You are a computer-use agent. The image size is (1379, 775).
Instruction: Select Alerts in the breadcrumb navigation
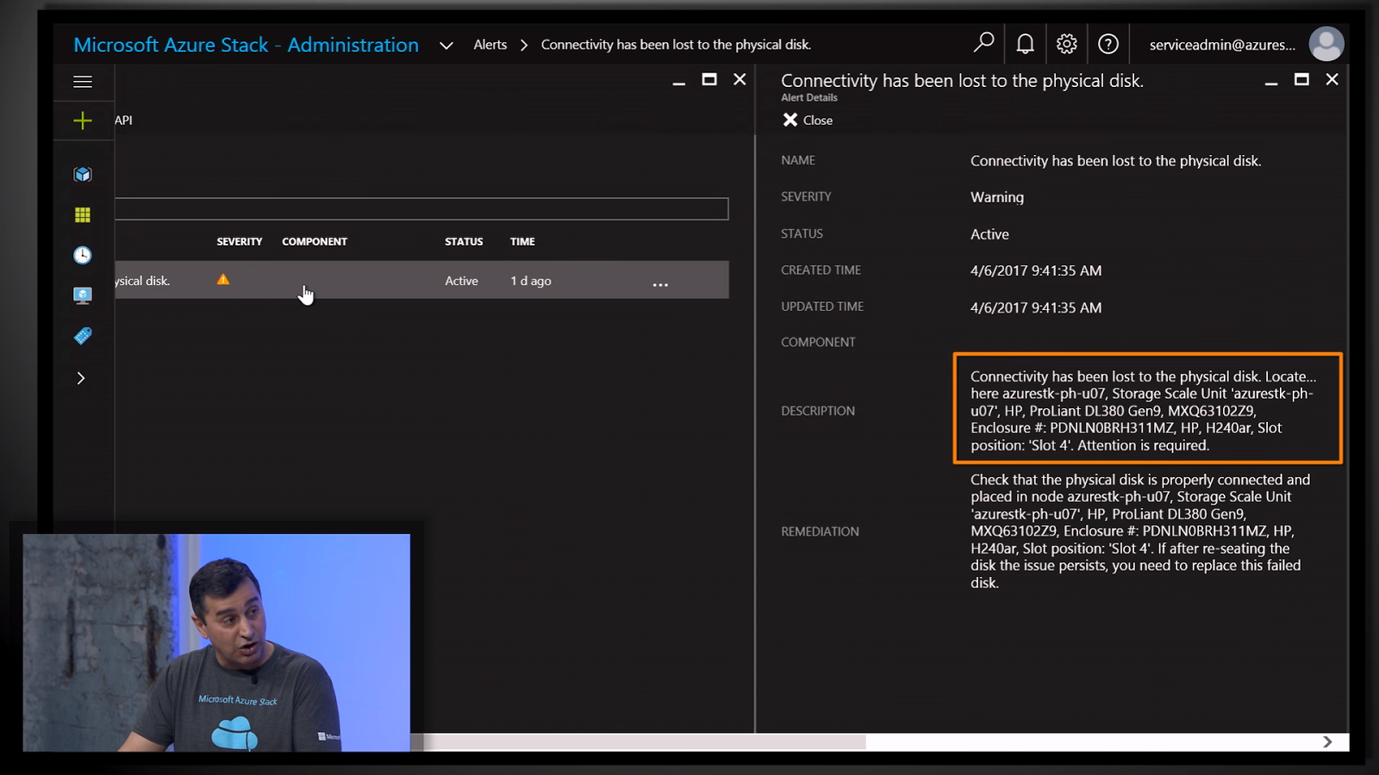[x=490, y=45]
